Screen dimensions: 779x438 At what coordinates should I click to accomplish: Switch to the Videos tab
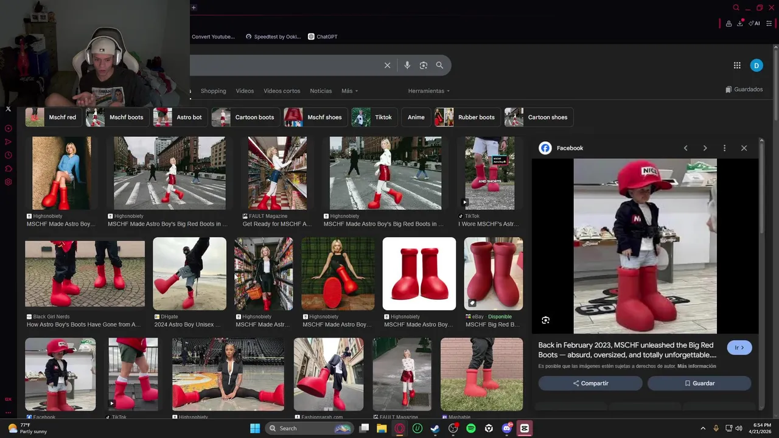pyautogui.click(x=245, y=91)
